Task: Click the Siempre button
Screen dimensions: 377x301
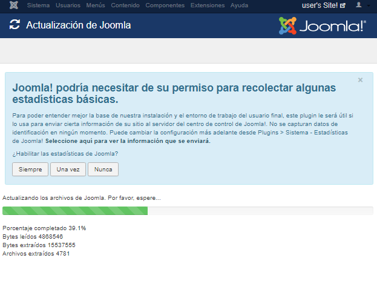Action: (30, 169)
